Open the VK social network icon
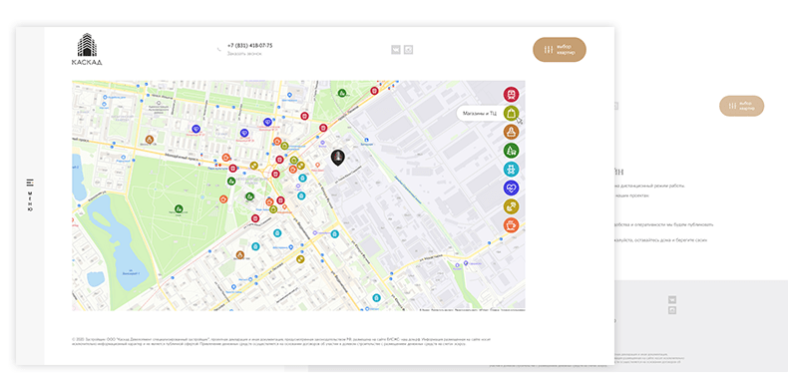 click(396, 50)
